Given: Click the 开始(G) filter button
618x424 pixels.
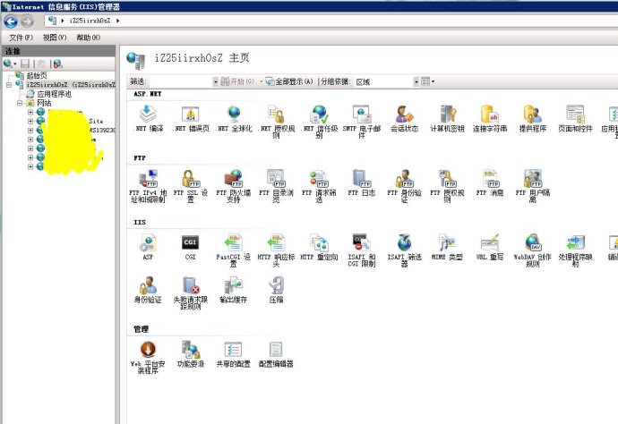Looking at the screenshot, I should (x=236, y=81).
